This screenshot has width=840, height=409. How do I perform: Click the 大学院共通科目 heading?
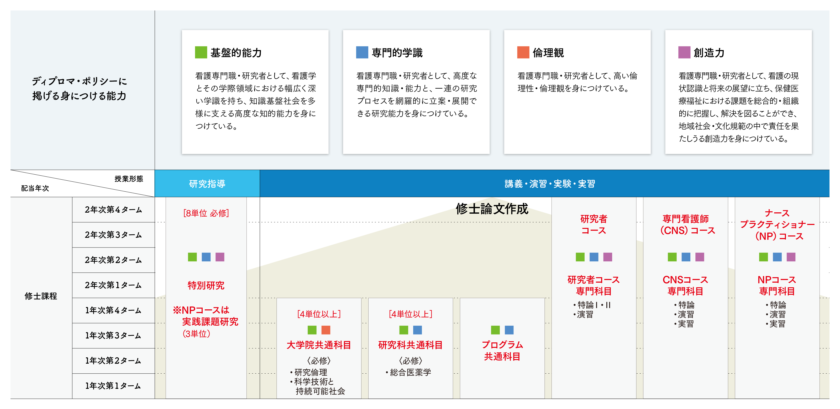tap(319, 345)
